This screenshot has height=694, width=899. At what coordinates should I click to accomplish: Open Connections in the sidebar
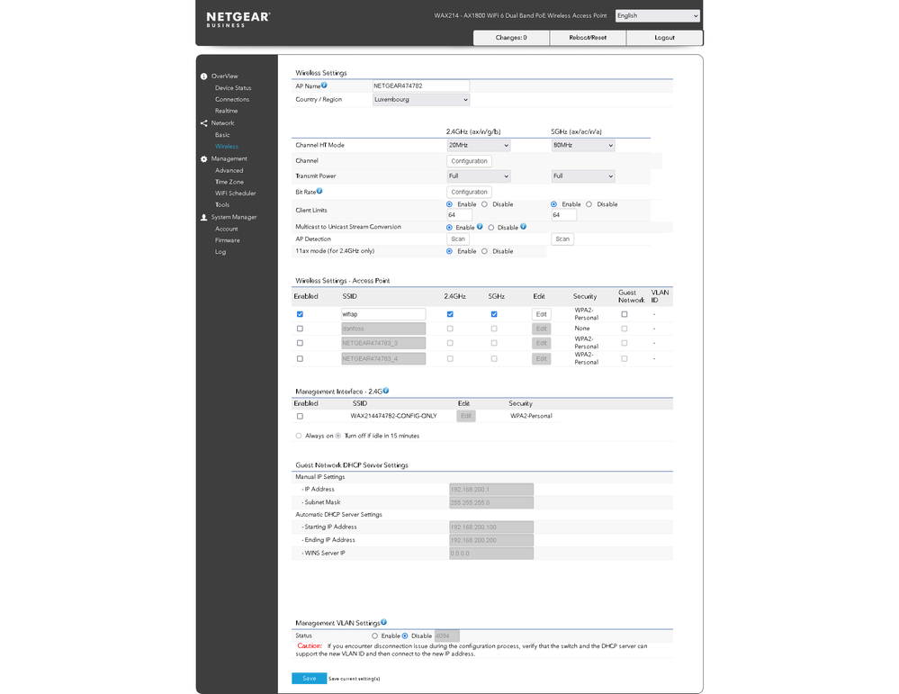(231, 100)
